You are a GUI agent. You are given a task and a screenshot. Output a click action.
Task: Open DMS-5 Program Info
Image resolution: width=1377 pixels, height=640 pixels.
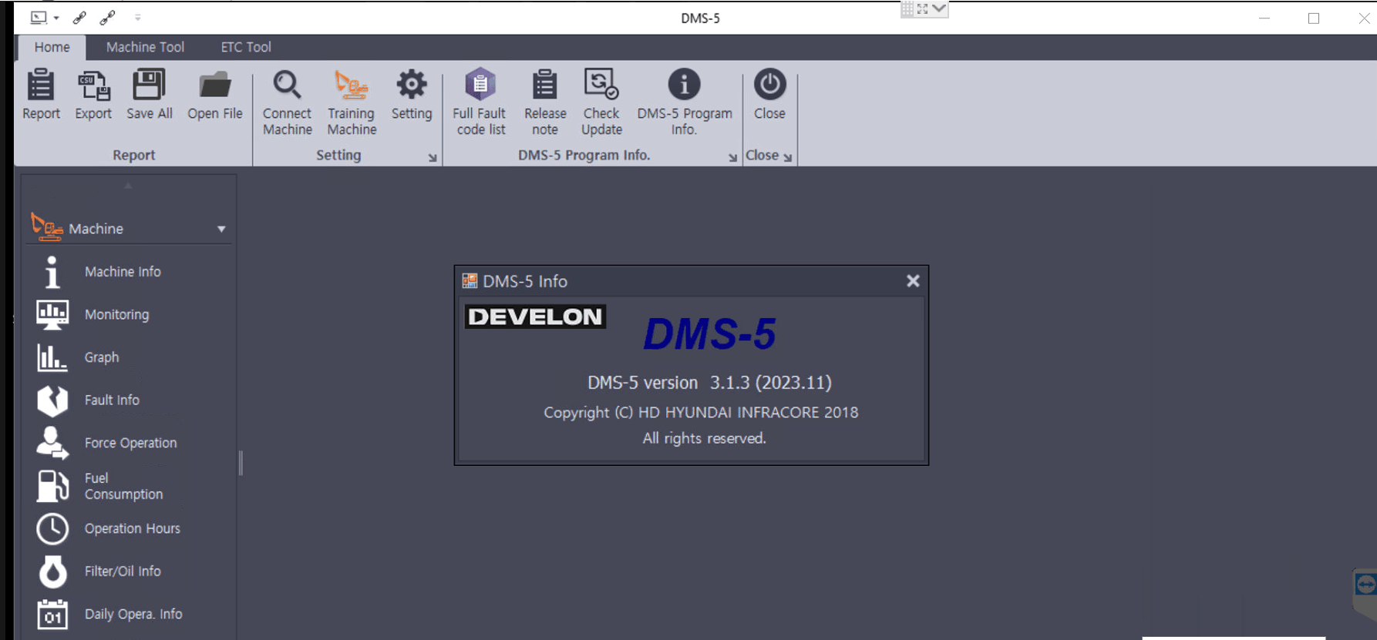point(684,85)
